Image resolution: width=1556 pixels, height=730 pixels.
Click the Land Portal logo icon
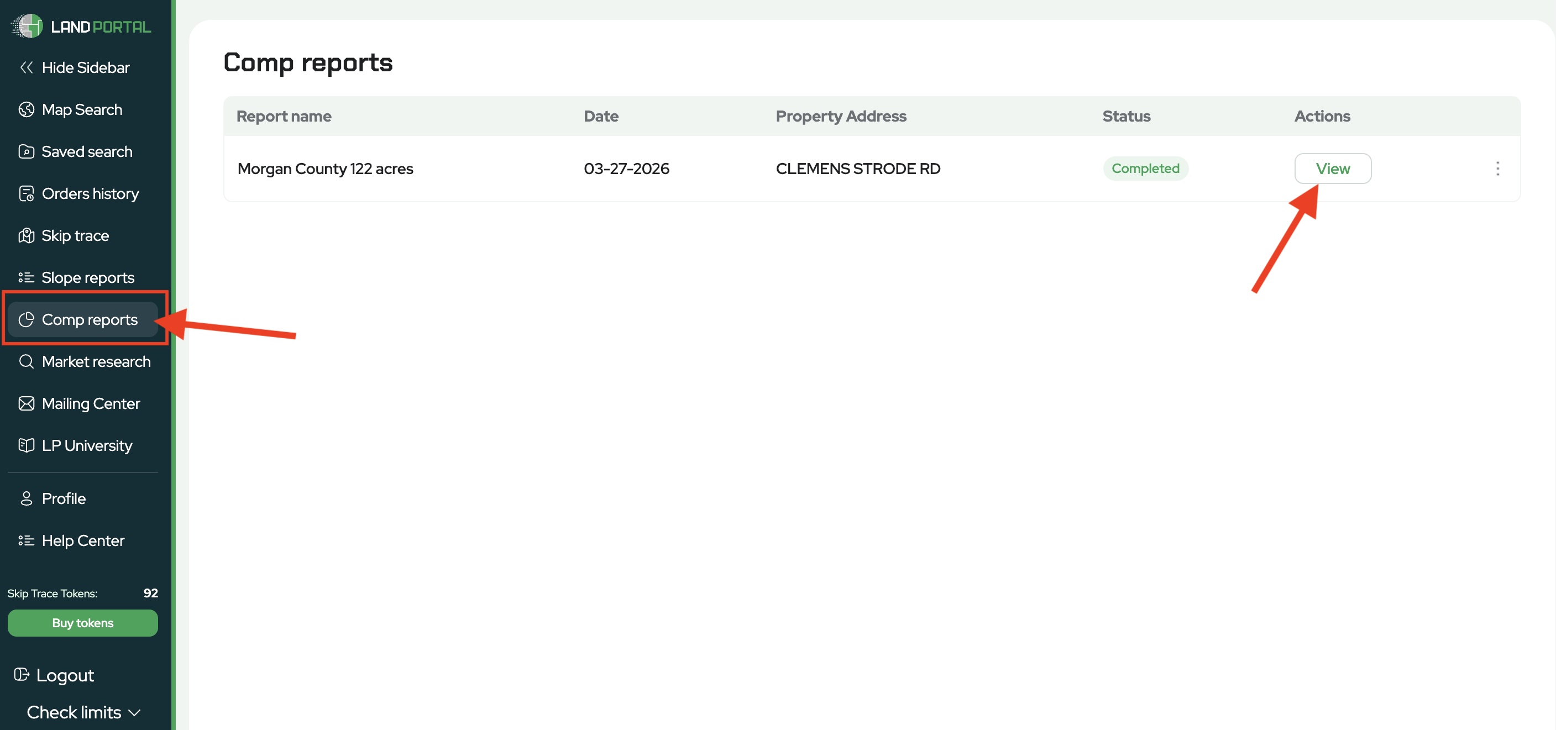[28, 26]
